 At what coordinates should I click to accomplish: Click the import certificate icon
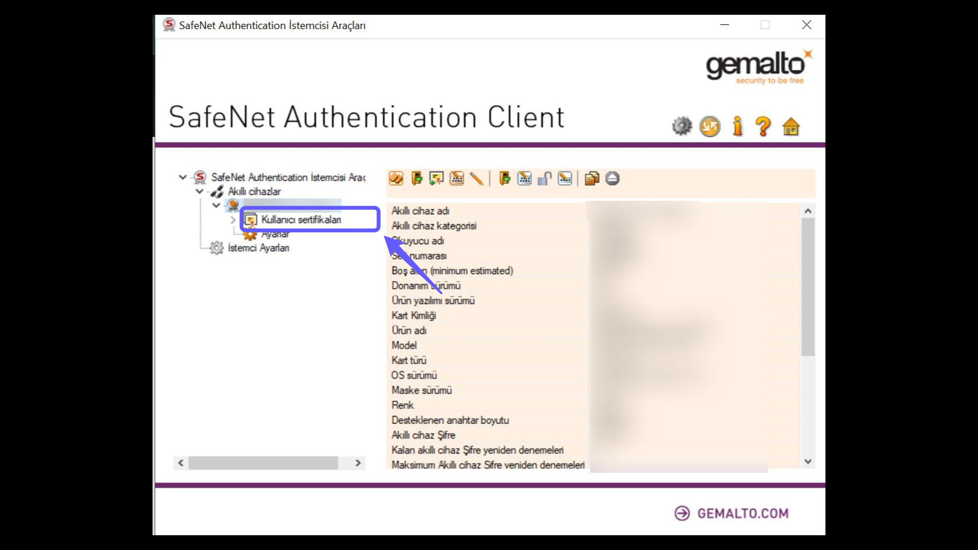click(436, 178)
